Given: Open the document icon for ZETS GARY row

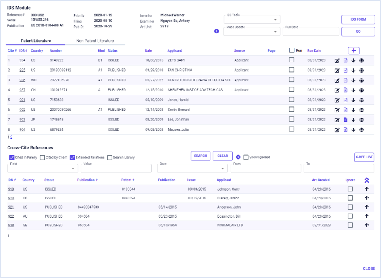Looking at the screenshot, I should tap(345, 60).
